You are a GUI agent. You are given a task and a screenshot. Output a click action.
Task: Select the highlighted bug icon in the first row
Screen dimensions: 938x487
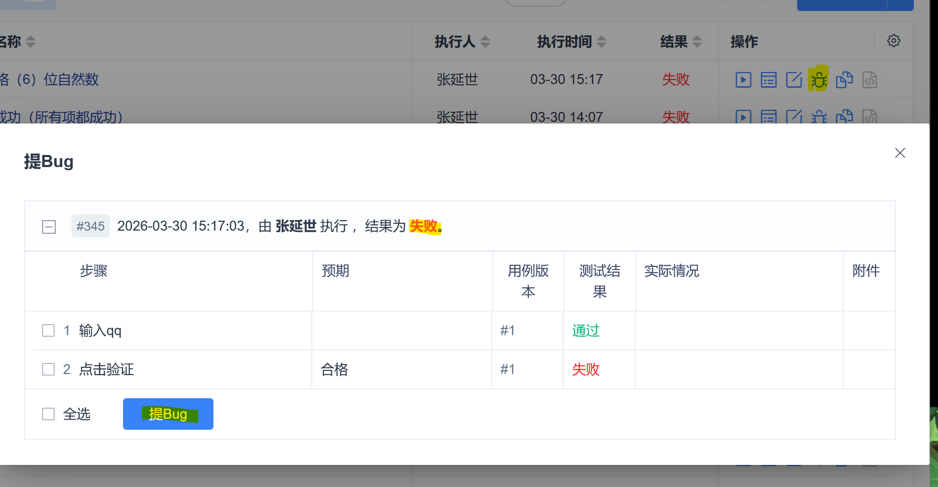pos(819,79)
